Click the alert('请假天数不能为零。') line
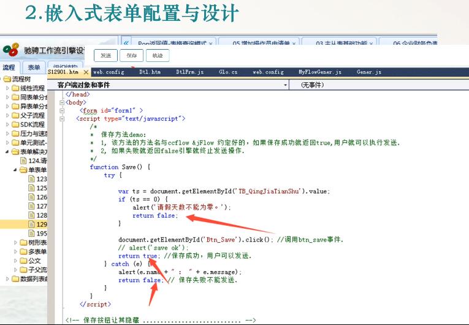The width and height of the screenshot is (469, 325). pos(181,207)
